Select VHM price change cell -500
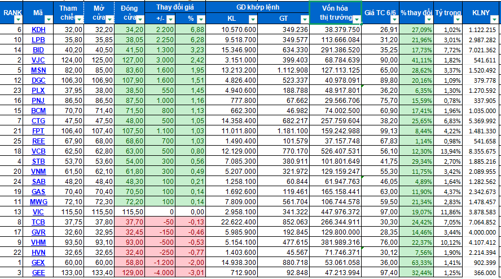This screenshot has height=279, width=501. (x=160, y=242)
